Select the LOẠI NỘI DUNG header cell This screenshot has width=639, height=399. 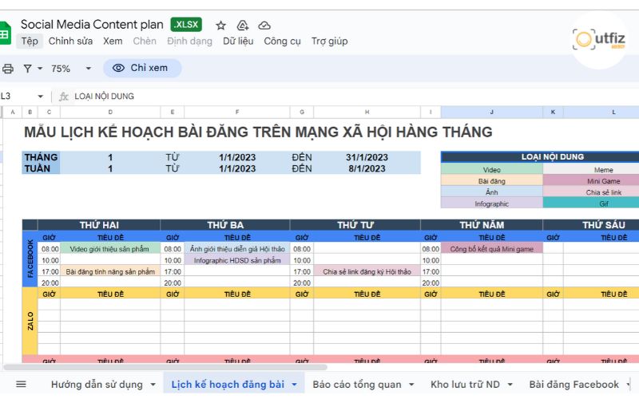click(x=540, y=156)
